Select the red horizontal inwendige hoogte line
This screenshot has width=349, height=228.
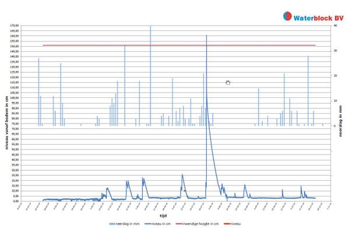coord(179,45)
